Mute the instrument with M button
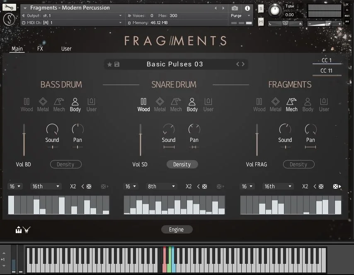This screenshot has height=275, width=354. point(261,22)
